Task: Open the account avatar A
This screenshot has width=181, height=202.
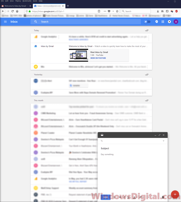Action: (176, 22)
